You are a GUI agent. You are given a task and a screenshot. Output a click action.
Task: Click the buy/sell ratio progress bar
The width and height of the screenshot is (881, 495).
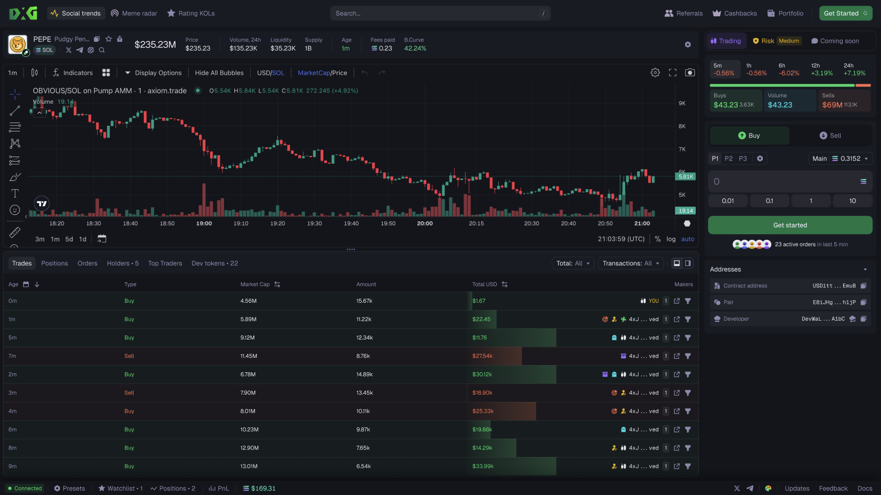click(x=789, y=85)
